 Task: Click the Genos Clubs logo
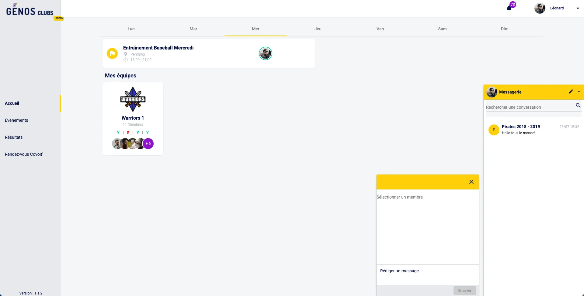tap(30, 11)
